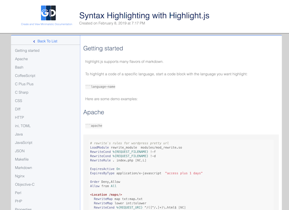Select Java in sidebar list
This screenshot has width=289, height=210.
[19, 134]
